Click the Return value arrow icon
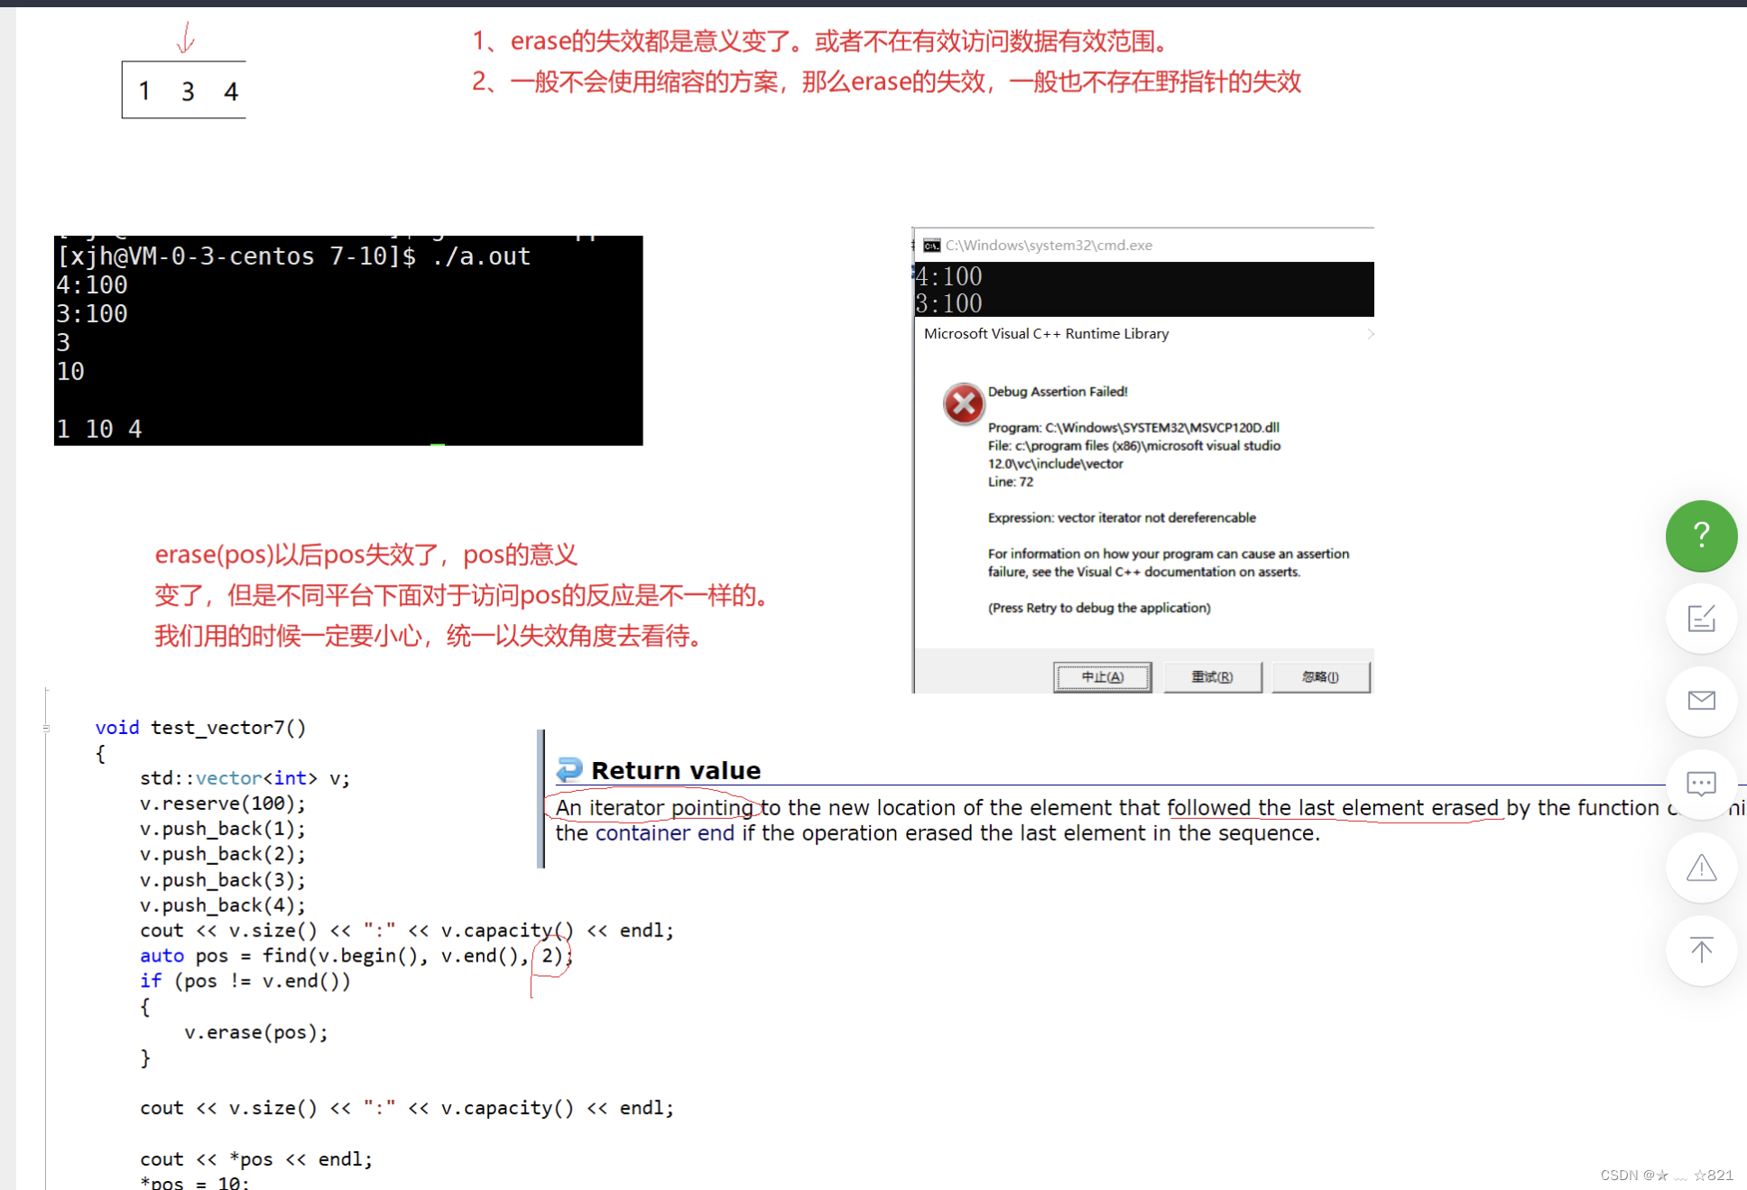The height and width of the screenshot is (1190, 1747). [569, 770]
